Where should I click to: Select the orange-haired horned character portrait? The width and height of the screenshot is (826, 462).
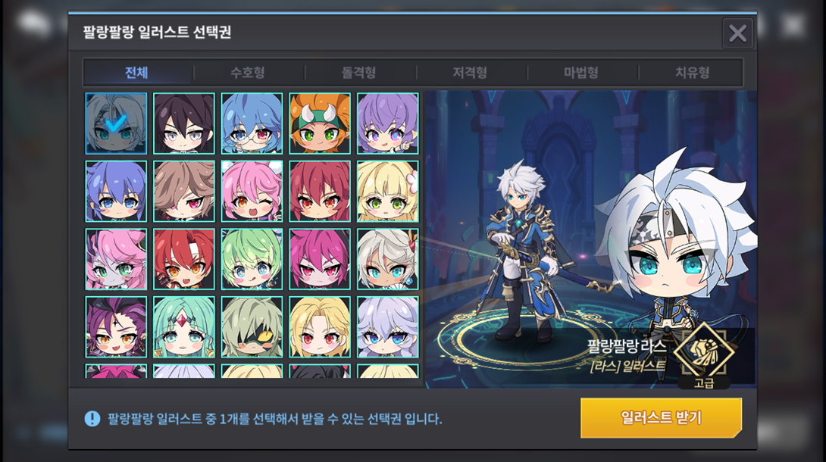(320, 123)
